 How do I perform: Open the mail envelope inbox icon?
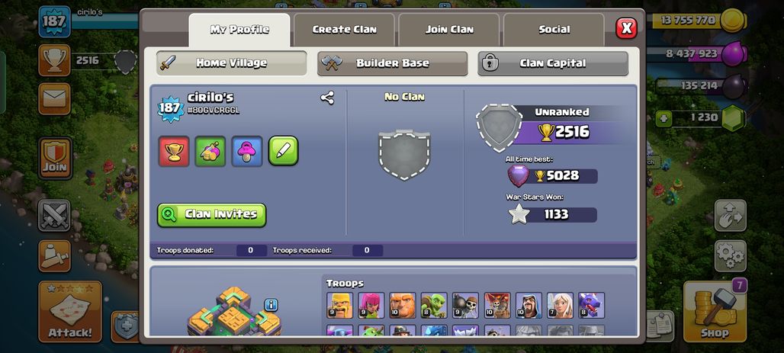click(54, 98)
